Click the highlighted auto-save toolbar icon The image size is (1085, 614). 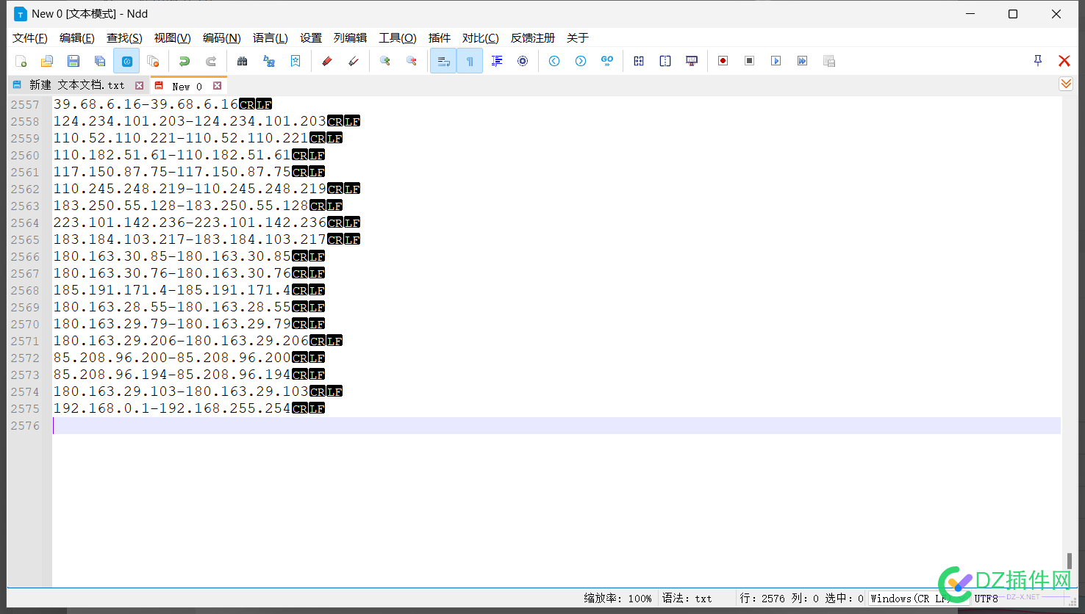point(126,61)
